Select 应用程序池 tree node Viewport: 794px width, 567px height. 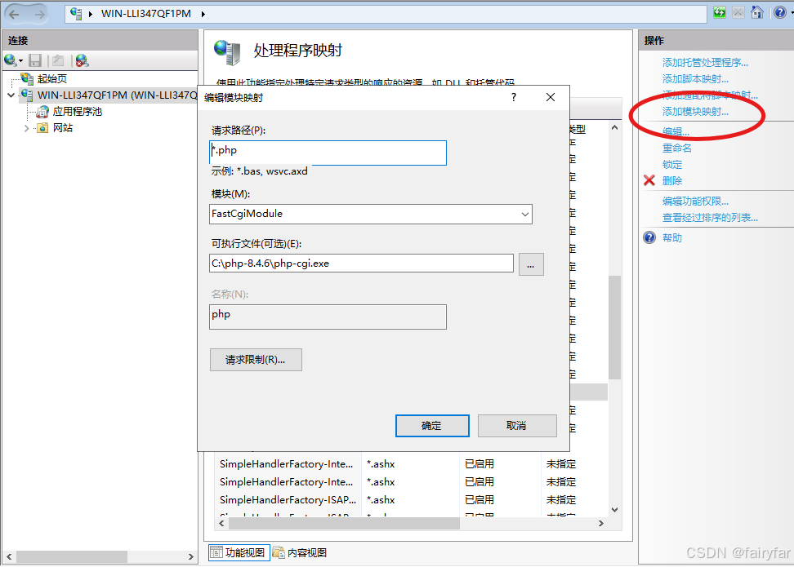[x=78, y=111]
